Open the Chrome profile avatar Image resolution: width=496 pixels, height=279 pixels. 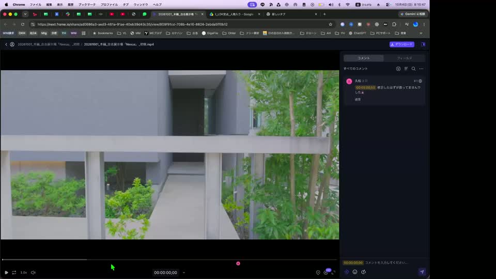point(415,24)
